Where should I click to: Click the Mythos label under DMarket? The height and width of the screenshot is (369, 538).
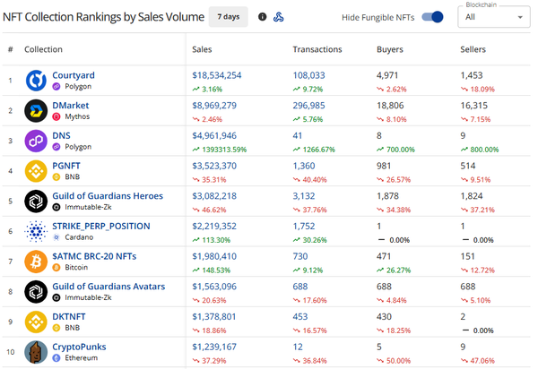pos(77,116)
